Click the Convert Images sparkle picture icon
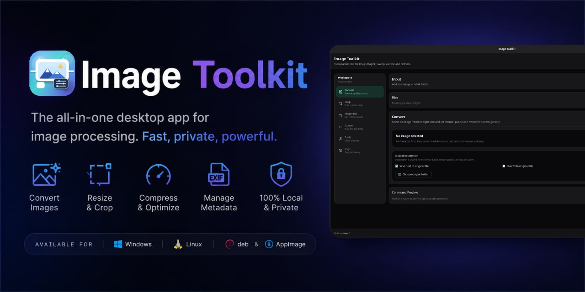Screen dimensions: 585x292 (x=47, y=174)
